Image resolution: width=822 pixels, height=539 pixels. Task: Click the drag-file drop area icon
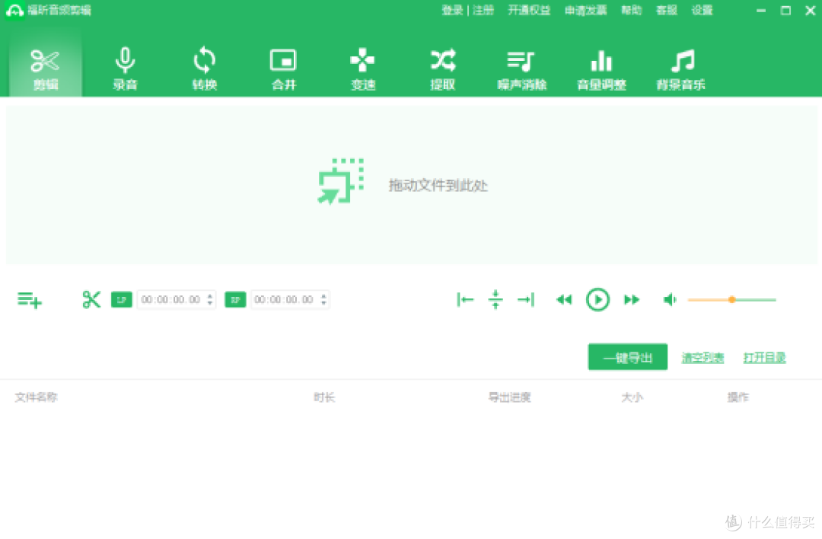341,181
